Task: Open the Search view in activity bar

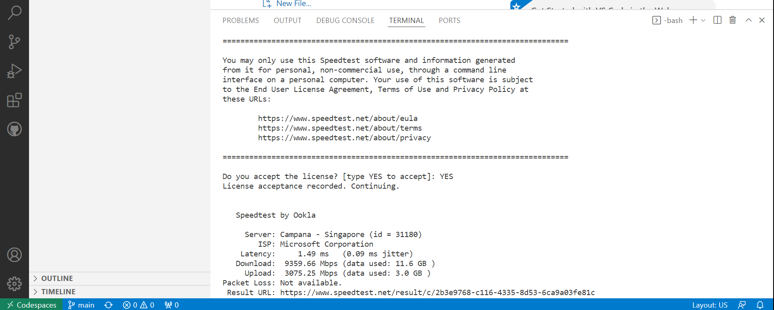Action: (15, 12)
